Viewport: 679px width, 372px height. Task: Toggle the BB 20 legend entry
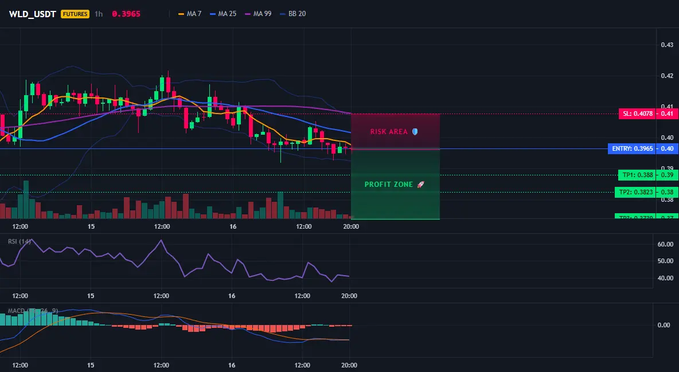292,14
